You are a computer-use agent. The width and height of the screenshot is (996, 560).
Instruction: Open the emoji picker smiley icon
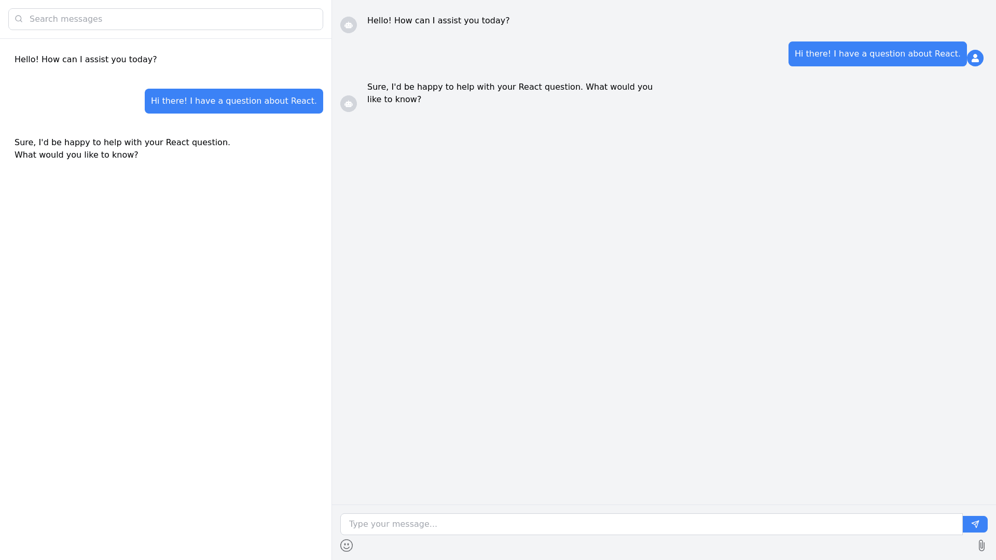point(347,545)
